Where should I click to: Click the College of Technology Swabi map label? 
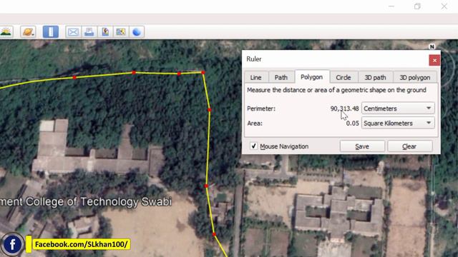pos(86,201)
